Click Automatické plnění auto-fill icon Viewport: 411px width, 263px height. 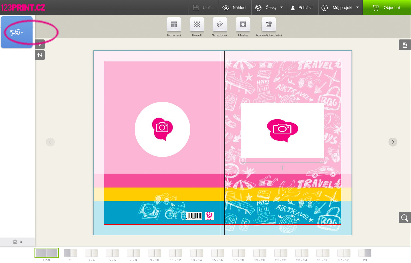coord(268,25)
